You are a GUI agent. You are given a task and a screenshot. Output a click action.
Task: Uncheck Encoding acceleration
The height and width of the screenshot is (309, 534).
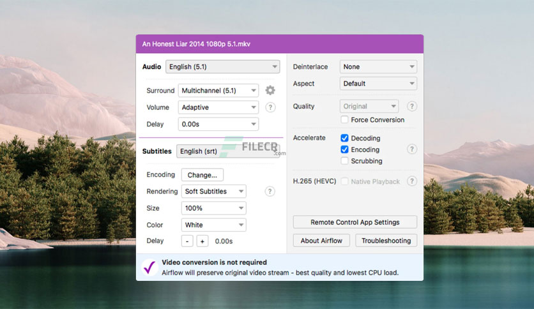point(344,149)
